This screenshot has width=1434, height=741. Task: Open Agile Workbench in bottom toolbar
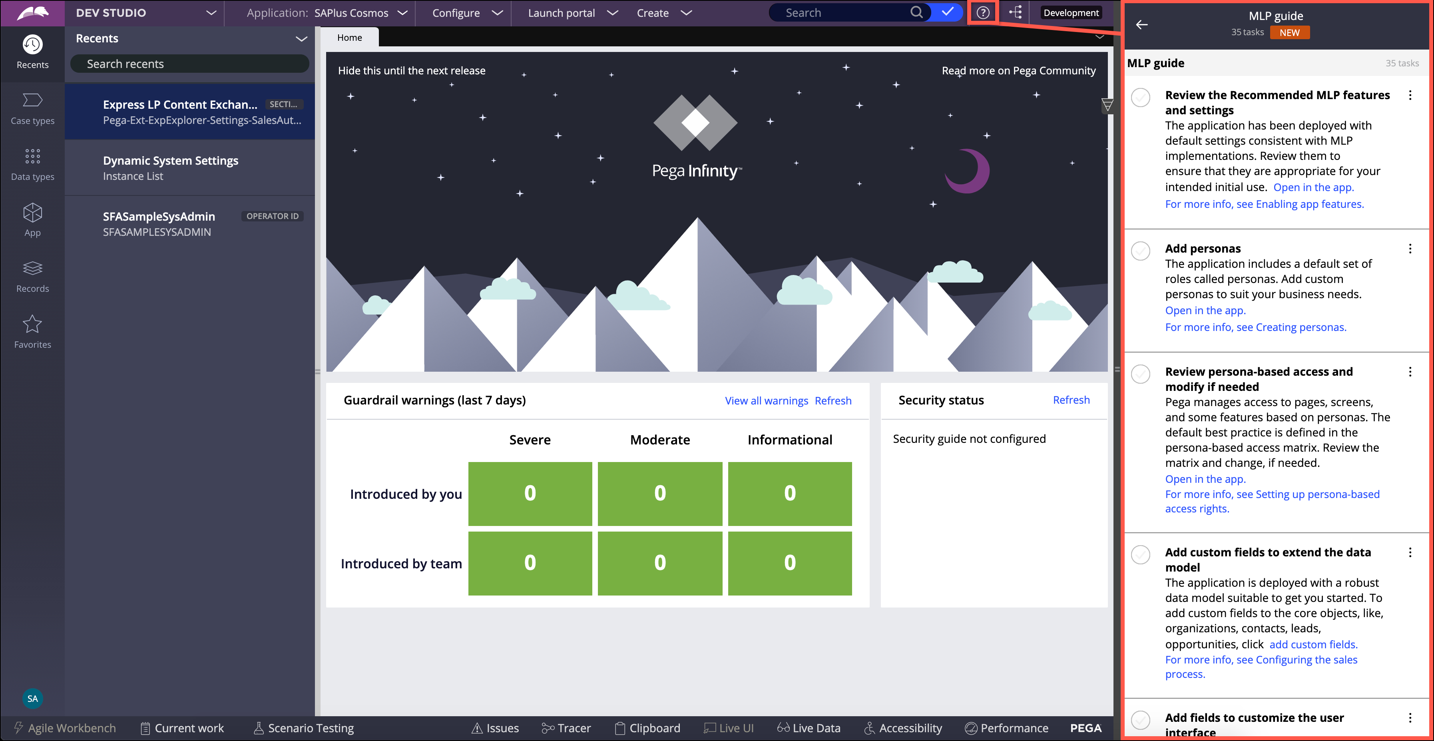click(x=66, y=728)
